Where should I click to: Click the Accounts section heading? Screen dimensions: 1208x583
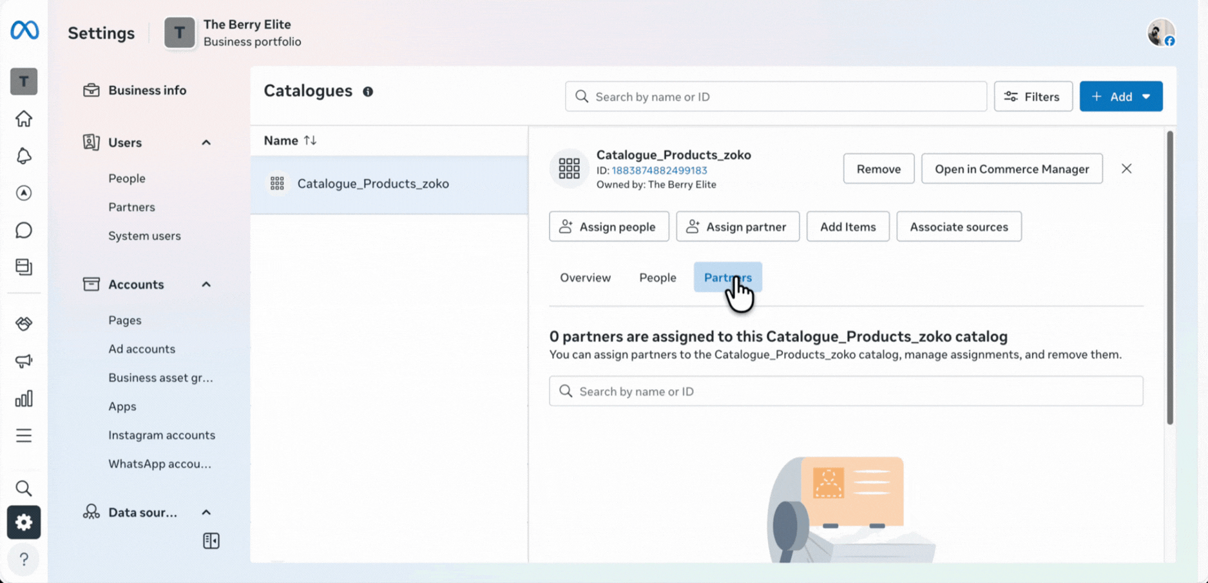point(136,284)
